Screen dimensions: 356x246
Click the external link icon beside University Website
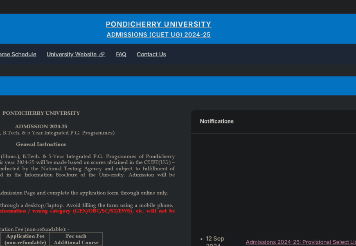pyautogui.click(x=102, y=55)
